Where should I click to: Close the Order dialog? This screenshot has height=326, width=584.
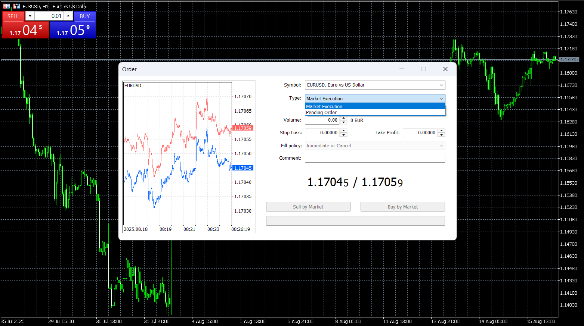(x=445, y=69)
